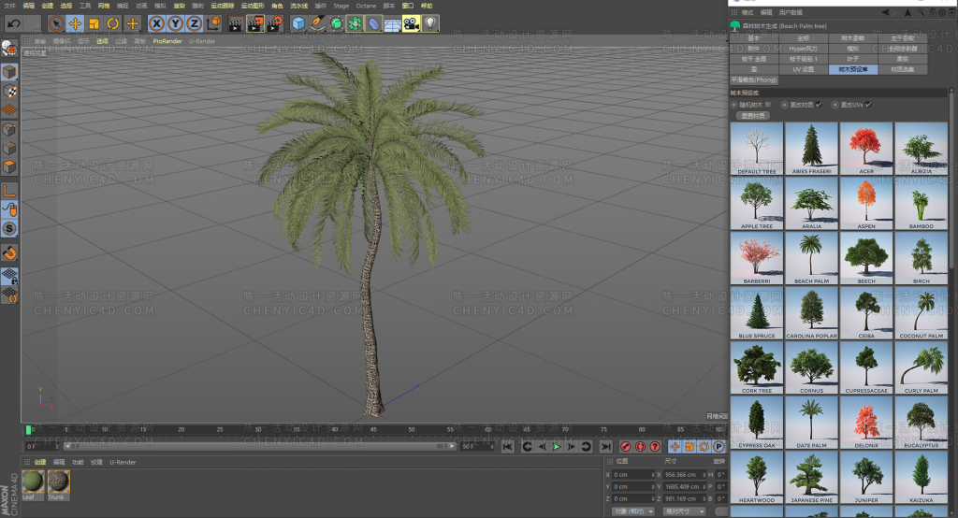Click the cube primitive object icon
Screen dimensions: 958x518
coord(298,23)
